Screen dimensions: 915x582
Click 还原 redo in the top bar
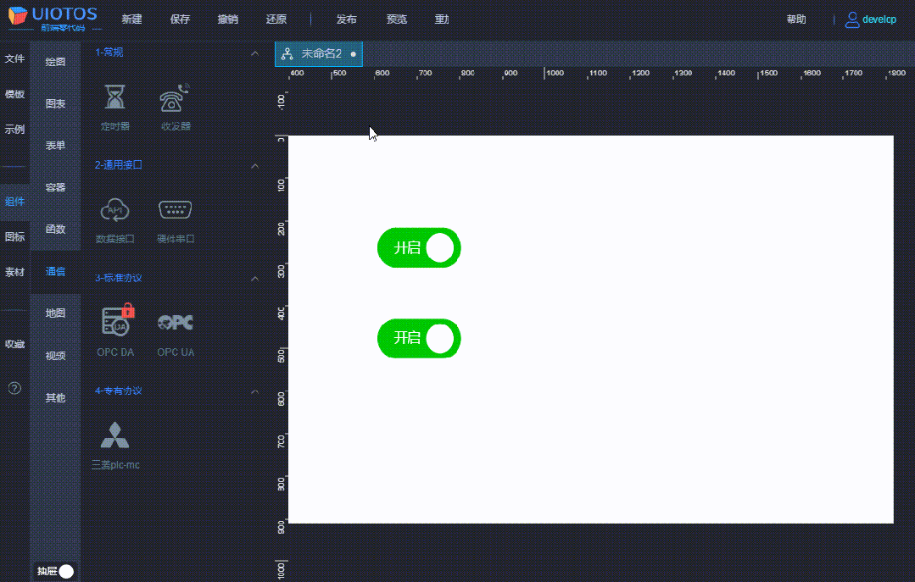point(276,19)
